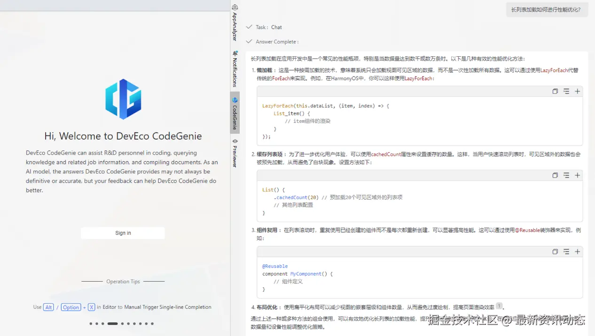The image size is (595, 336).
Task: Select the active elongated carousel indicator
Action: 112,323
